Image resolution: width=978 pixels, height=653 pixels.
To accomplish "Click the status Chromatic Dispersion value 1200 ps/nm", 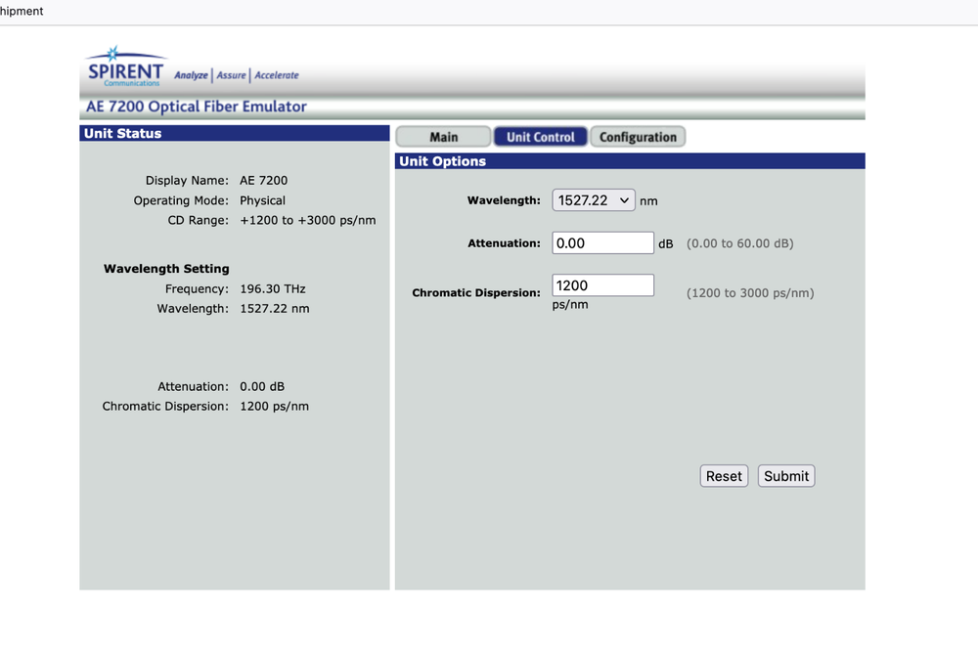I will (275, 406).
